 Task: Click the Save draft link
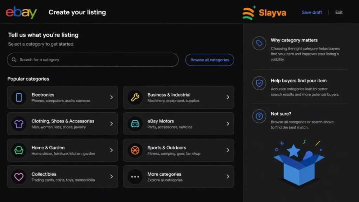[x=312, y=12]
